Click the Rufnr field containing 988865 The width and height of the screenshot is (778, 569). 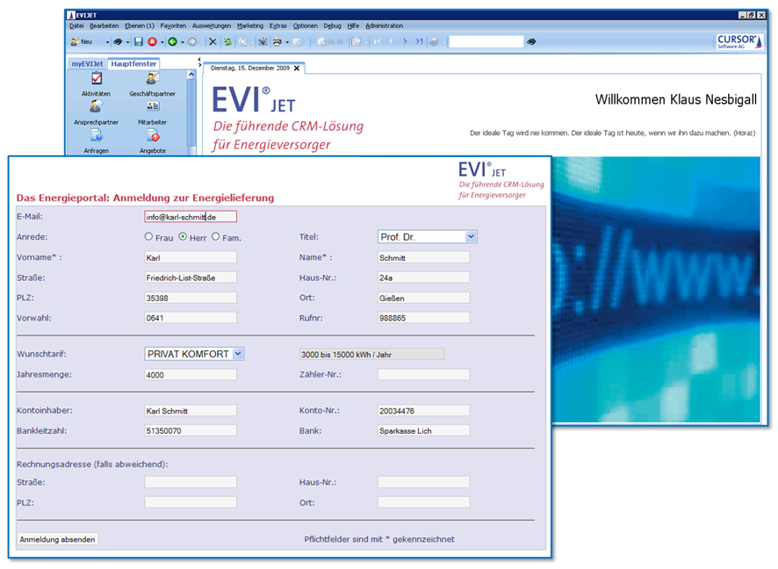424,318
